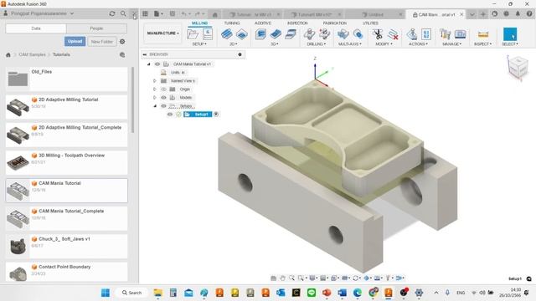Viewport: 536px width, 301px height.
Task: Close the data panel
Action: (x=134, y=14)
